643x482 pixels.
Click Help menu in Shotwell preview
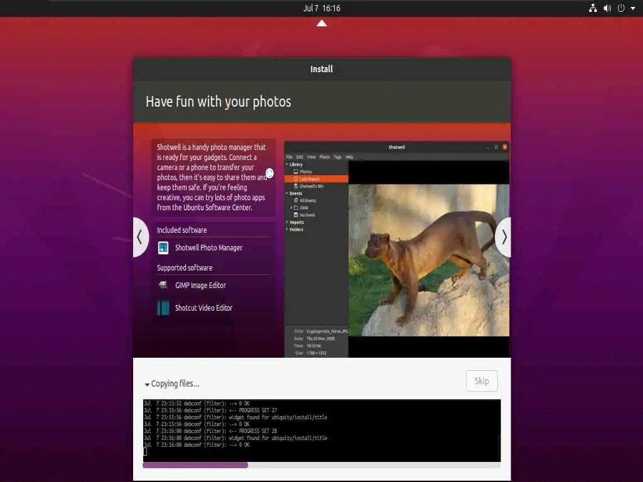pyautogui.click(x=349, y=157)
